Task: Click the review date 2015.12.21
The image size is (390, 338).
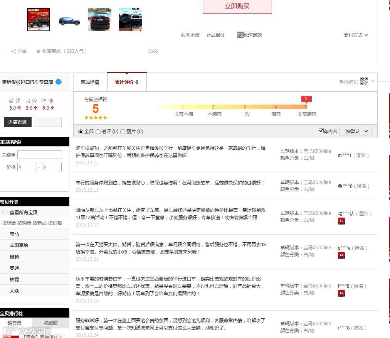Action: (x=87, y=259)
